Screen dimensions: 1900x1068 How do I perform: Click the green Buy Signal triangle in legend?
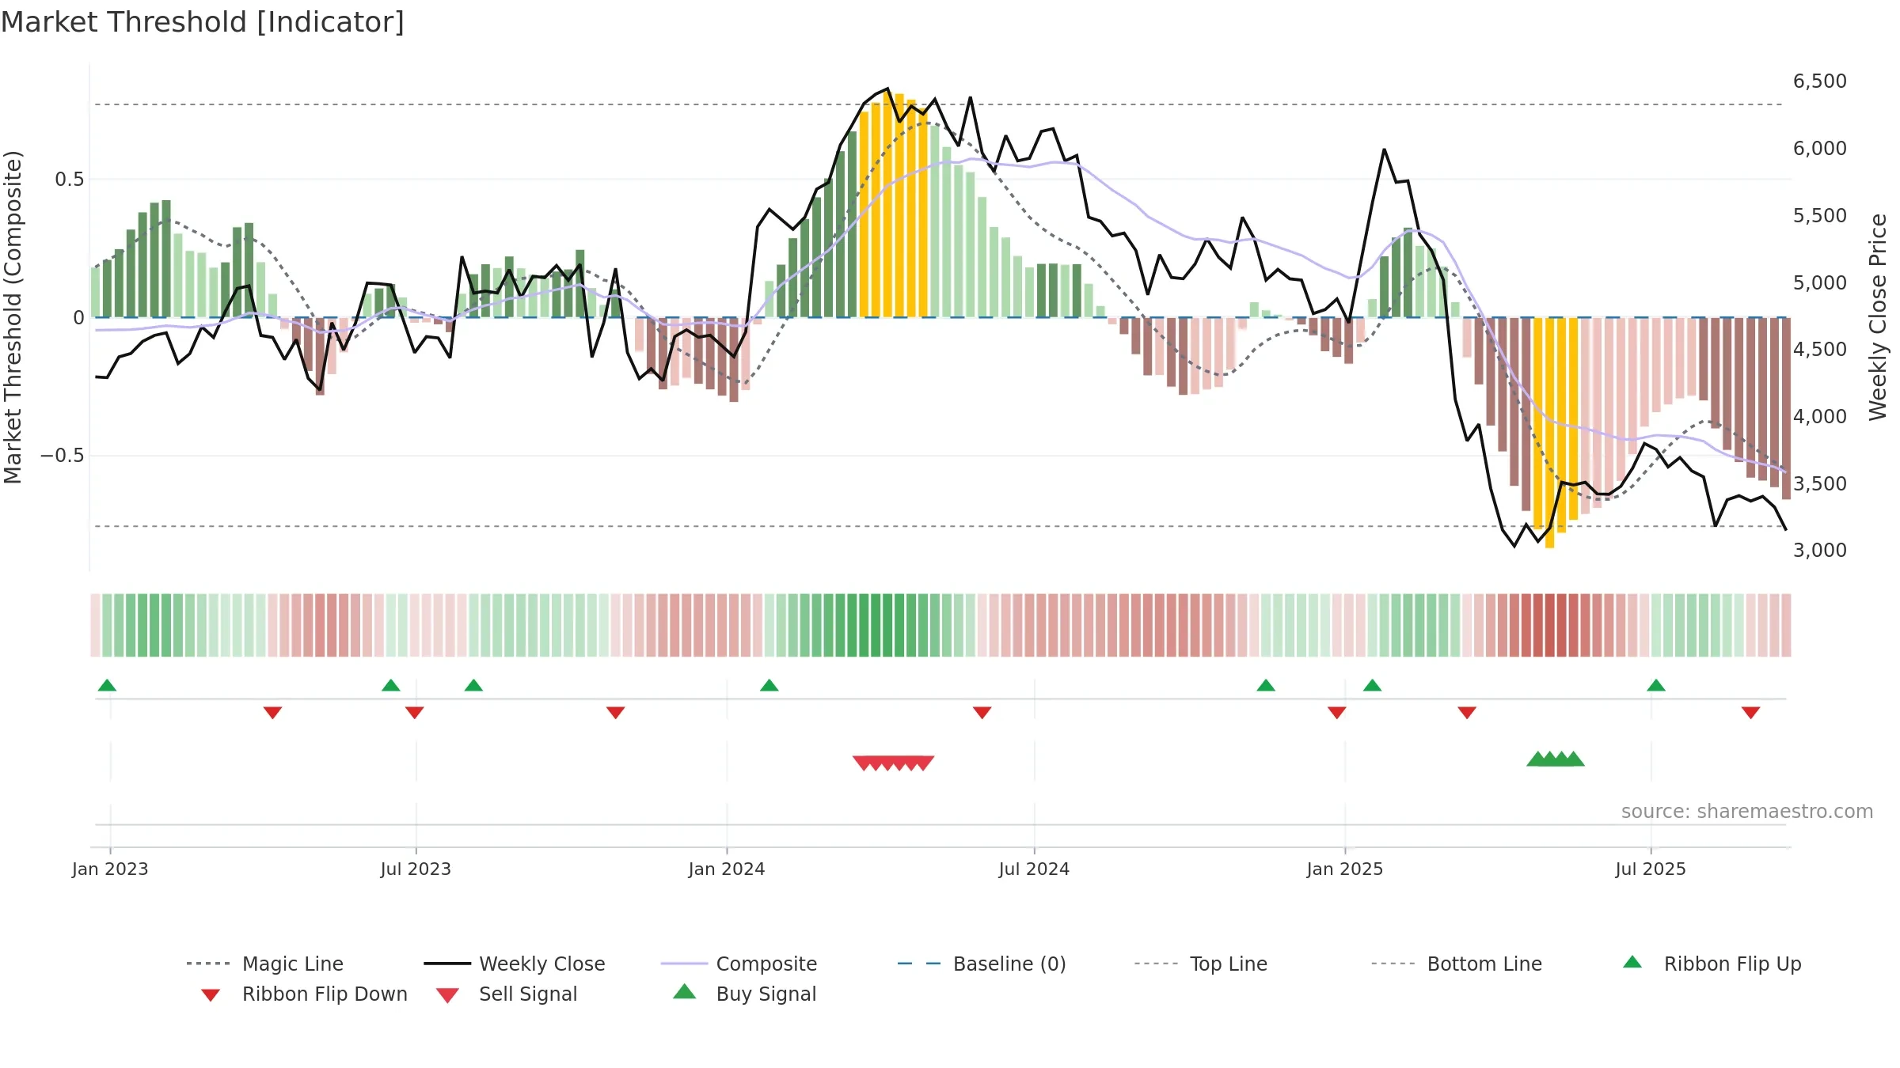click(x=685, y=991)
